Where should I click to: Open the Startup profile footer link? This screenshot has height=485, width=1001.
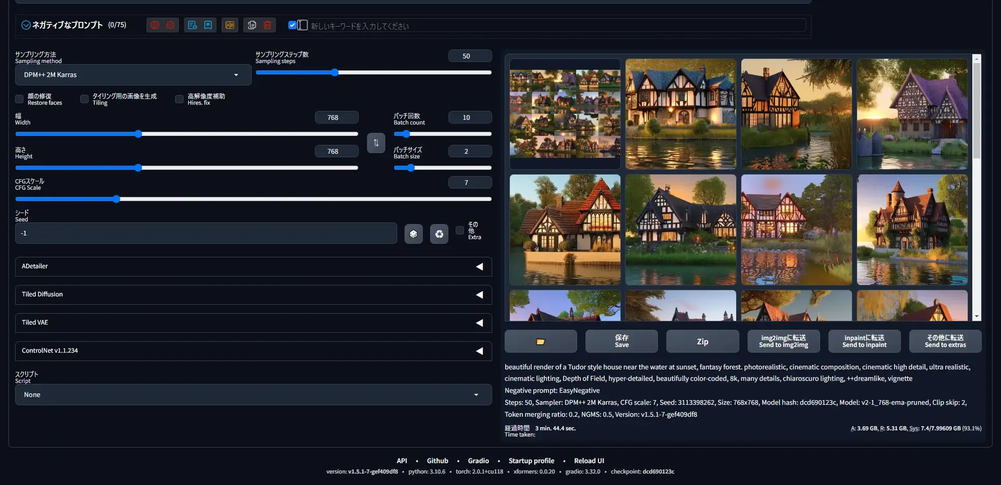point(531,461)
